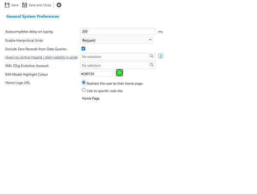257x195 pixels.
Task: Pick the green BIM highlight colour swatch
Action: click(120, 73)
